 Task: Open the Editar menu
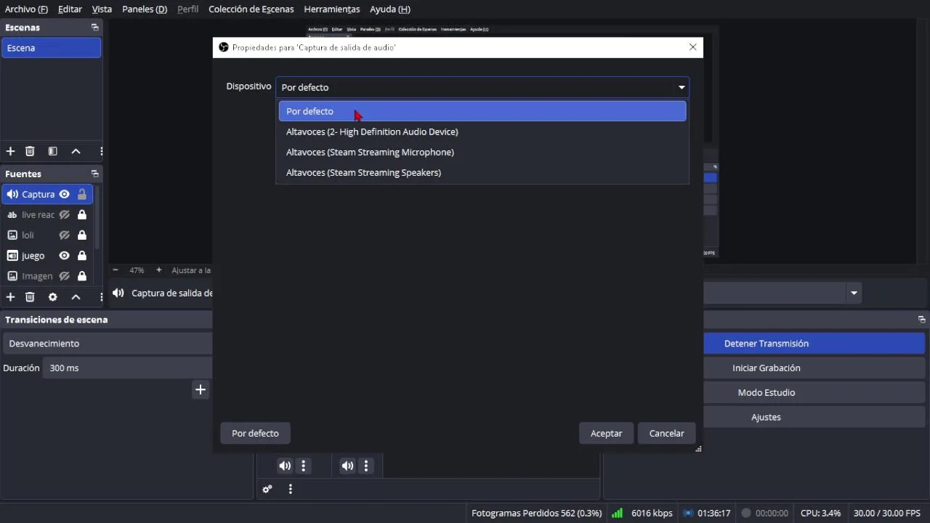[70, 9]
